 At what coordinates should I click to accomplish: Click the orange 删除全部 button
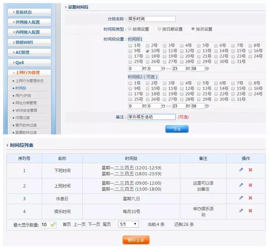[x=136, y=240]
